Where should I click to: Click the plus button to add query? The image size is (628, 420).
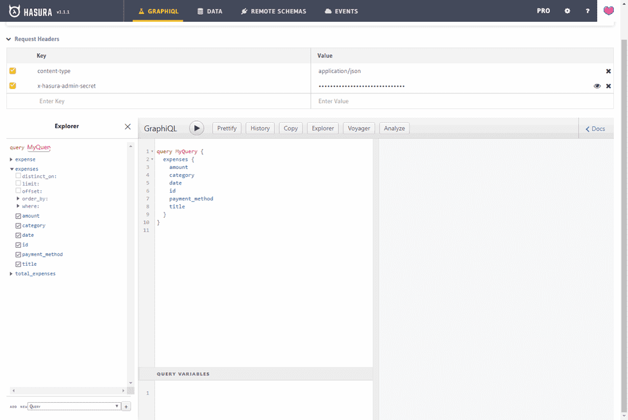126,407
